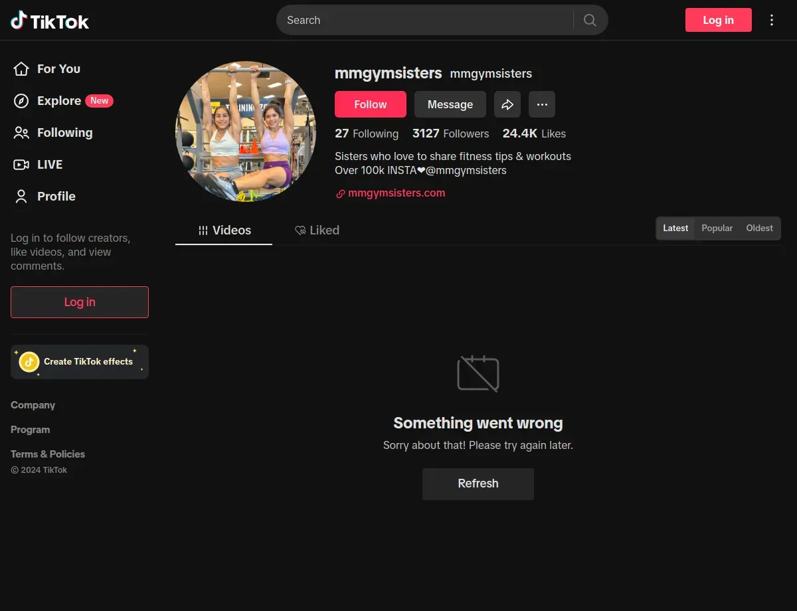Open Create TikTok effects banner
The width and height of the screenshot is (797, 611).
click(80, 362)
